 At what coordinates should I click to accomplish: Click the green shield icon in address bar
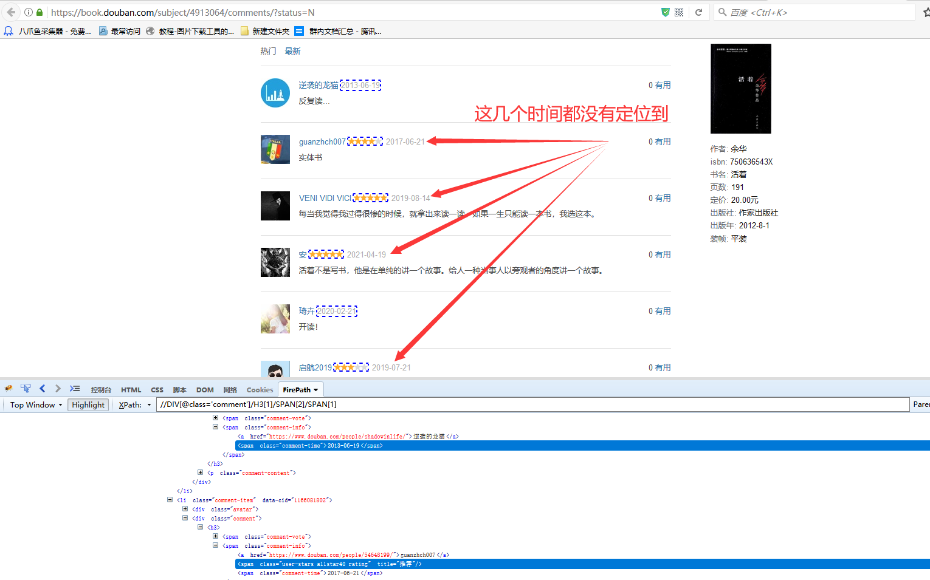click(666, 12)
